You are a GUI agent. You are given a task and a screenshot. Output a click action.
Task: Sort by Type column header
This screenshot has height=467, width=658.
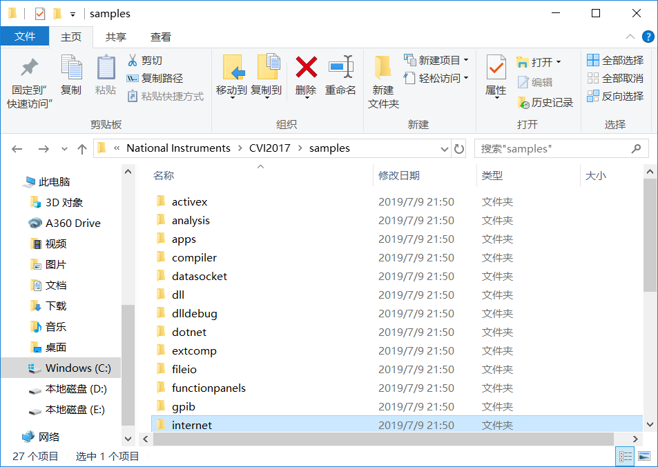492,176
